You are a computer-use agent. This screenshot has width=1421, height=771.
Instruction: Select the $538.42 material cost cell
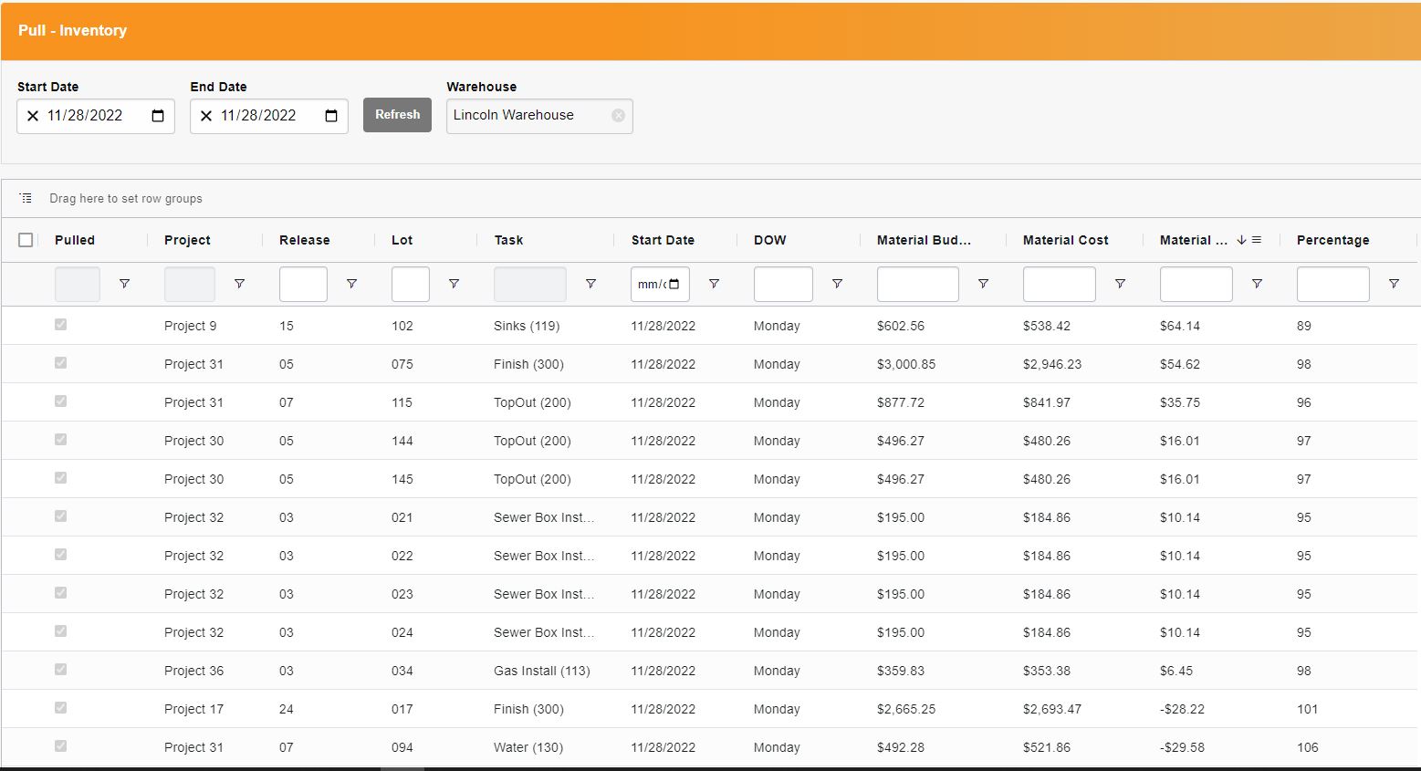1047,326
